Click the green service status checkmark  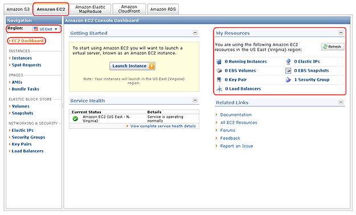point(75,119)
